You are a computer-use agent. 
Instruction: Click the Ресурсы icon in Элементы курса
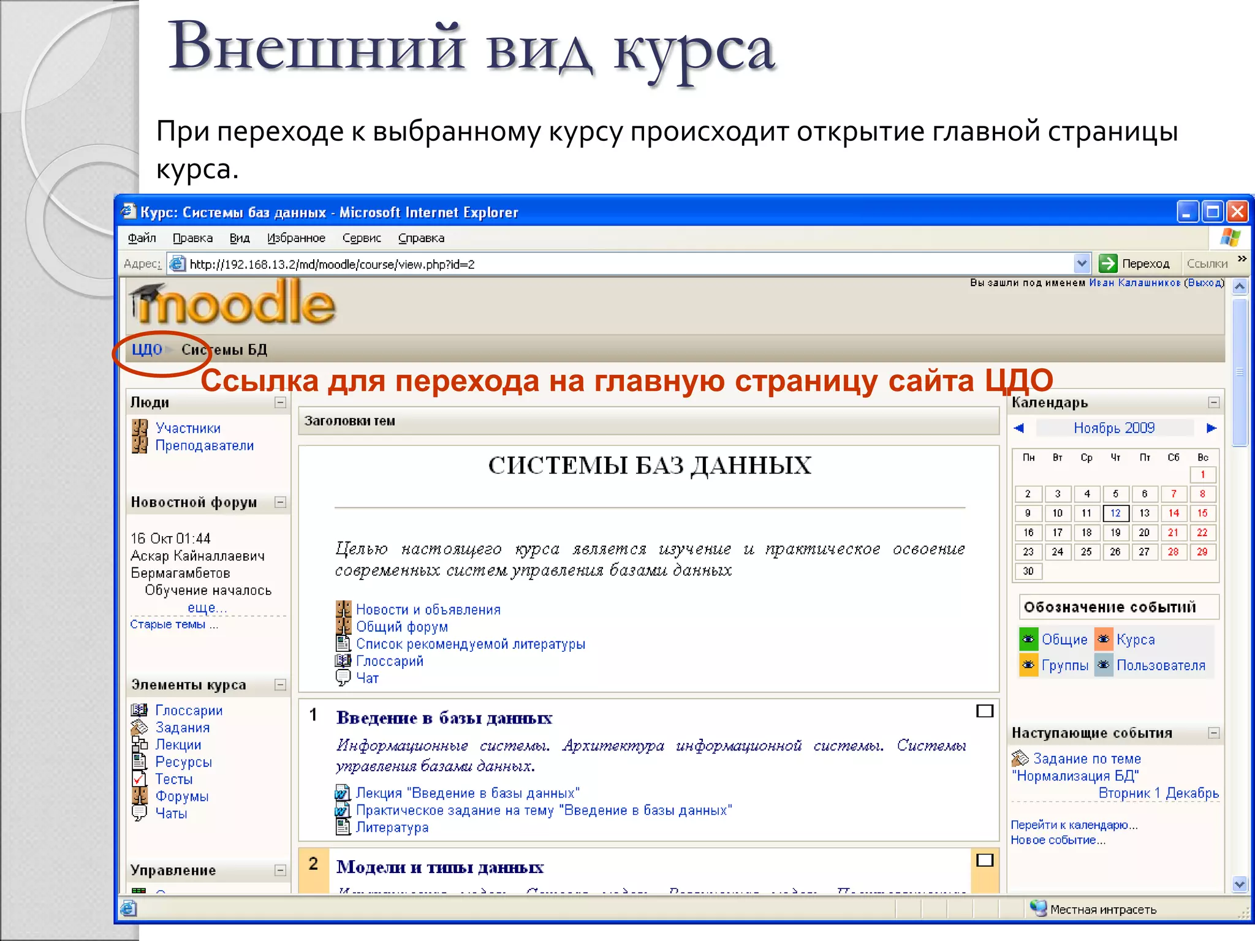[x=140, y=761]
